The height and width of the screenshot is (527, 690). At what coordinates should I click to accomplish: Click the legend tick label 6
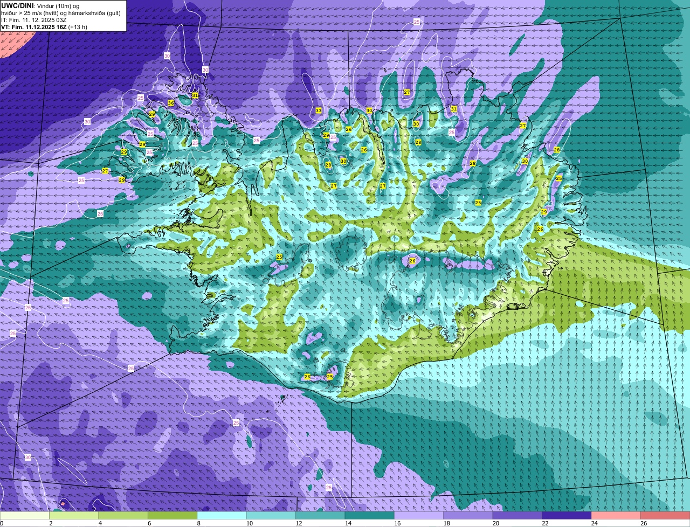click(x=149, y=523)
